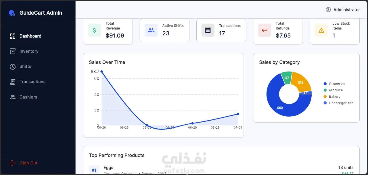Toggle the Groceries legend entry
This screenshot has height=175, width=368.
coord(334,84)
